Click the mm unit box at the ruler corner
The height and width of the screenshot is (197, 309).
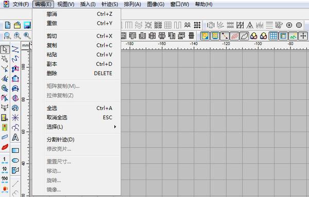pos(25,46)
